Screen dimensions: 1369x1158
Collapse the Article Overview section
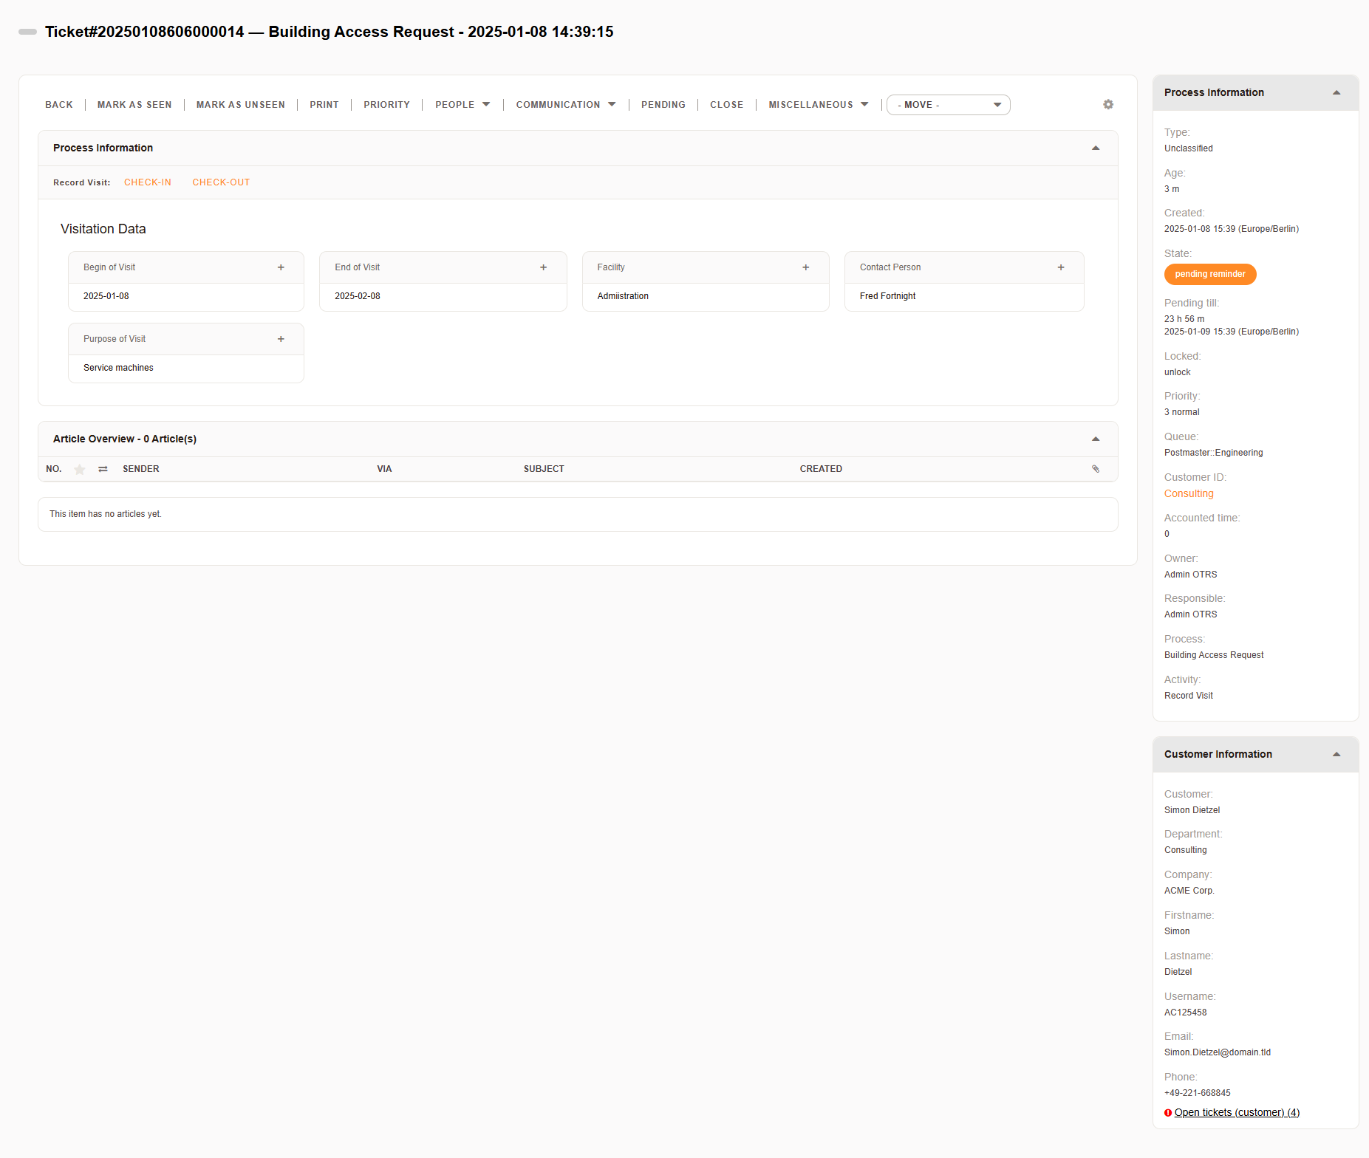1096,439
